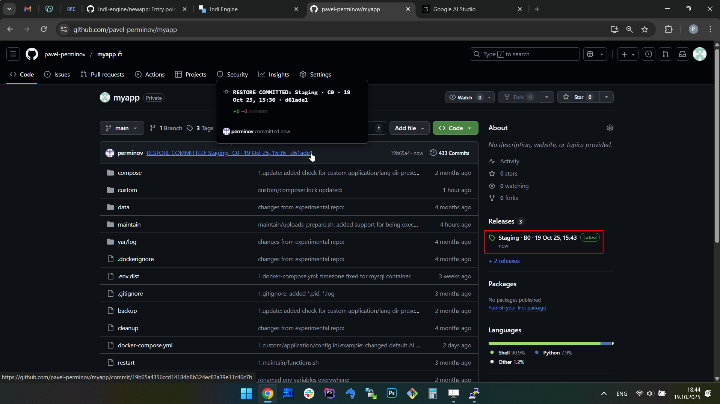
Task: Switch to the Actions tab
Action: point(150,74)
